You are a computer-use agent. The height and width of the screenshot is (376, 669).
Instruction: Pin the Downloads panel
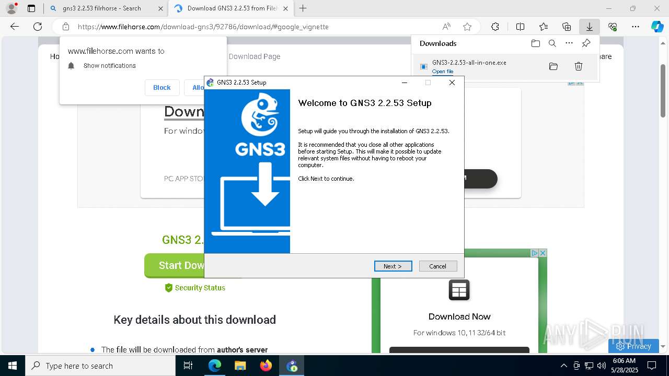586,43
